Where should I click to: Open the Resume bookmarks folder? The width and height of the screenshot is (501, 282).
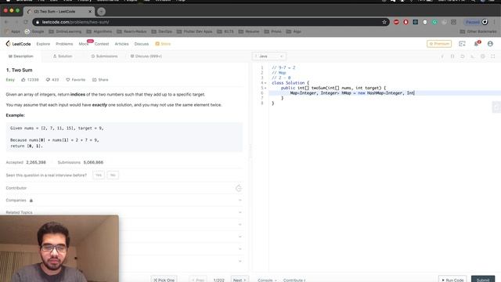[x=249, y=31]
